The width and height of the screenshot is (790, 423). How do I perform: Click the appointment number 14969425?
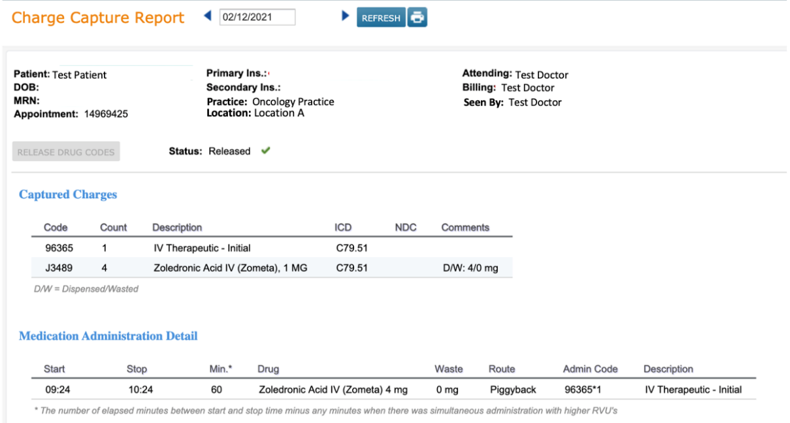tap(106, 114)
